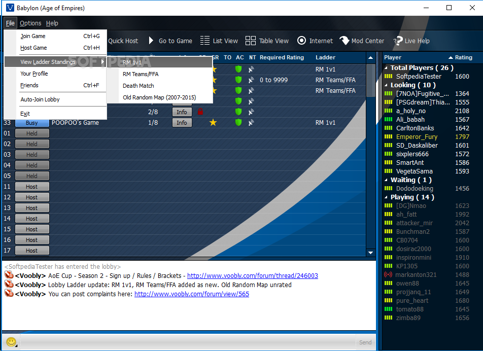Collapse the Looking group
Screen dimensions: 483x351
[x=386, y=85]
